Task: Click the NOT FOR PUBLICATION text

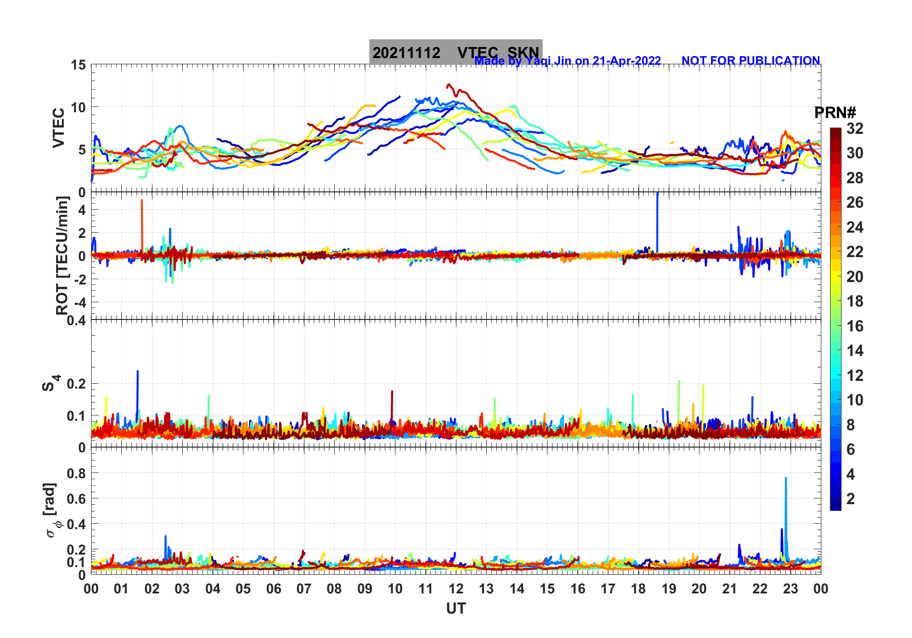Action: pos(750,61)
